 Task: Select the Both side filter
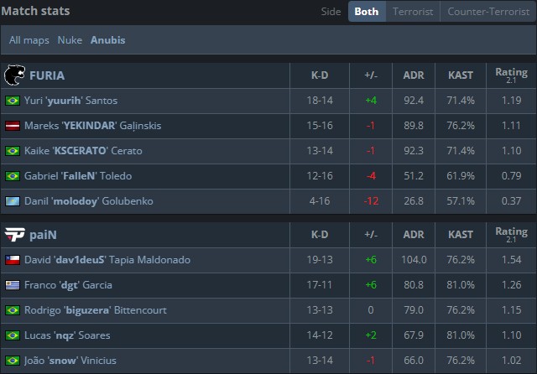[367, 12]
